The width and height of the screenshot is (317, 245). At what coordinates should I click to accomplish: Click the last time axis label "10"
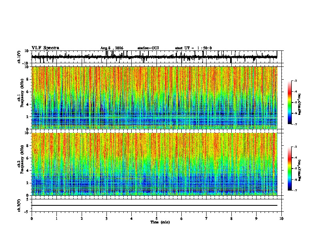pos(281,219)
